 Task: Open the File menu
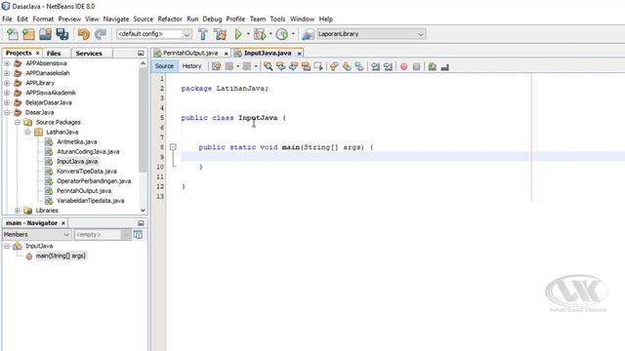point(7,19)
